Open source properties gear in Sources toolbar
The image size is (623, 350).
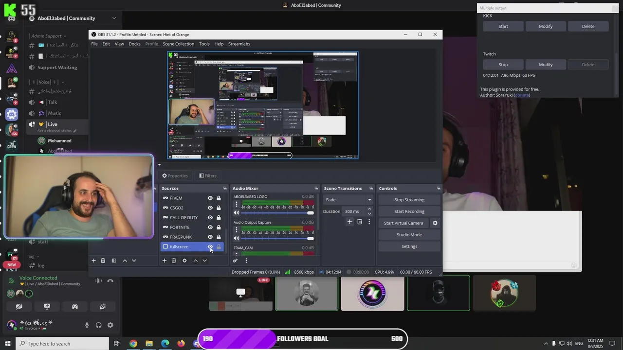(184, 261)
